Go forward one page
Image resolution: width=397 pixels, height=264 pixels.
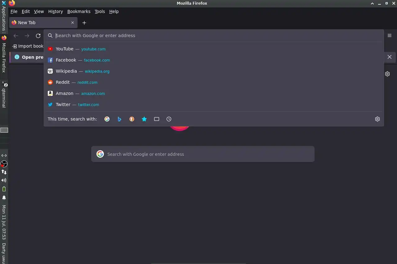27,36
